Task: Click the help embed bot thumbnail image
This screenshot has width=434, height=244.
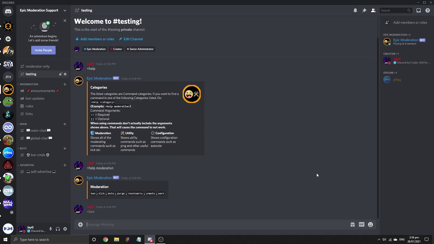Action: [x=192, y=94]
